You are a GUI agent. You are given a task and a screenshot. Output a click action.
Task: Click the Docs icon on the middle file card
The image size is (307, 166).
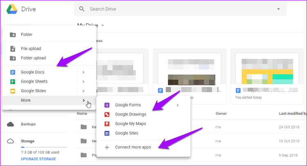(160, 90)
